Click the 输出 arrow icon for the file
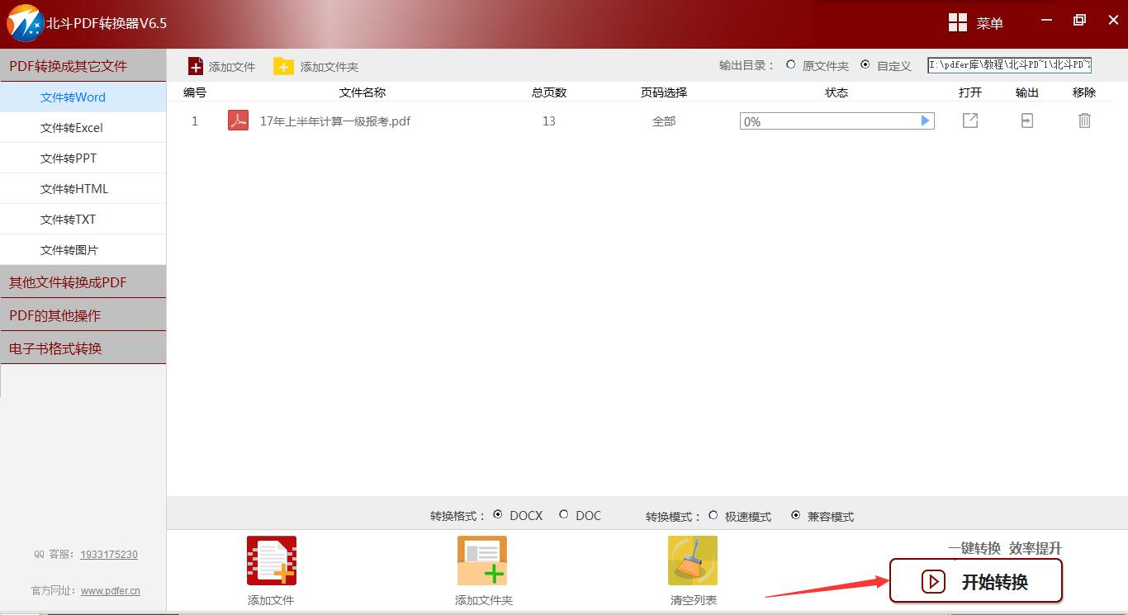The image size is (1128, 615). 1026,121
